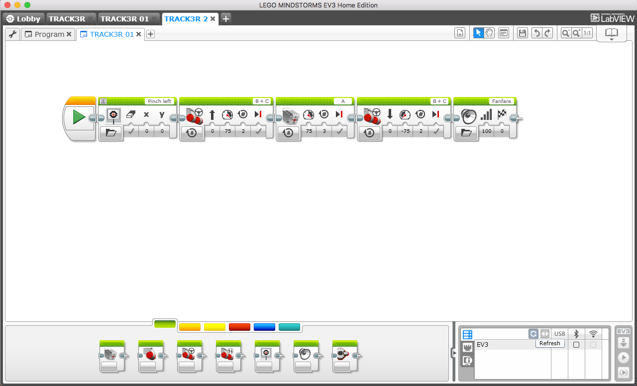Select the yellow Sensor palette
The width and height of the screenshot is (637, 386).
[x=214, y=327]
